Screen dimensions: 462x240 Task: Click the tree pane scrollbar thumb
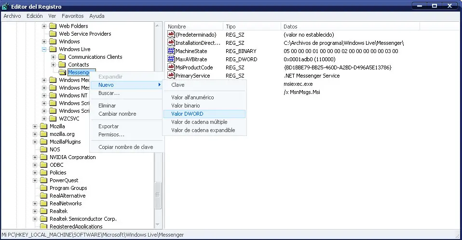(x=158, y=195)
